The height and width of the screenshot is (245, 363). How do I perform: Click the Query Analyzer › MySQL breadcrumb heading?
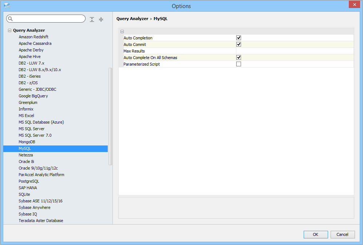[142, 19]
